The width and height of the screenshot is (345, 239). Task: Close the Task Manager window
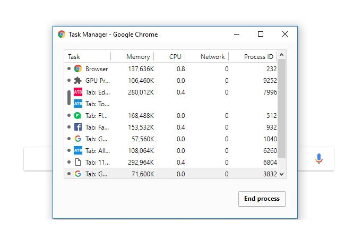(x=285, y=34)
